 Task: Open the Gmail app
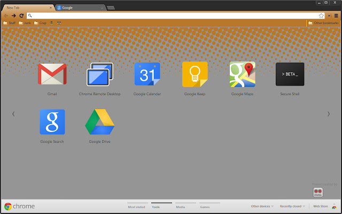(52, 74)
